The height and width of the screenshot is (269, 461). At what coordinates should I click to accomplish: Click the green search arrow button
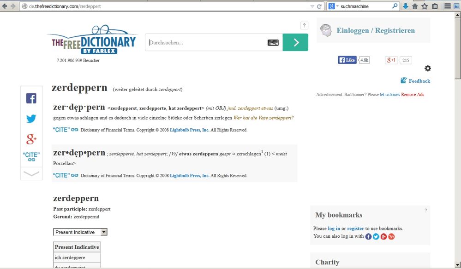coord(295,42)
